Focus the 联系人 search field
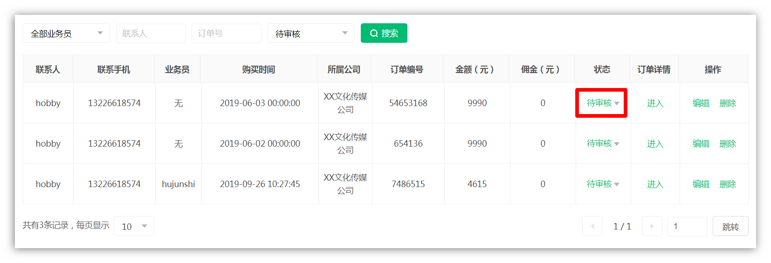 pyautogui.click(x=151, y=33)
